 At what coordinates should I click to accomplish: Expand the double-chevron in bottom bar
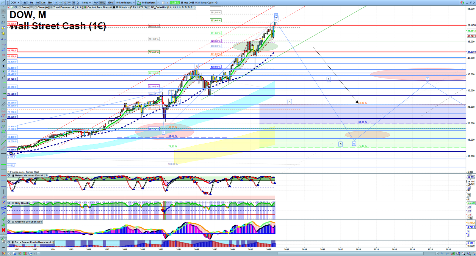click(35, 253)
